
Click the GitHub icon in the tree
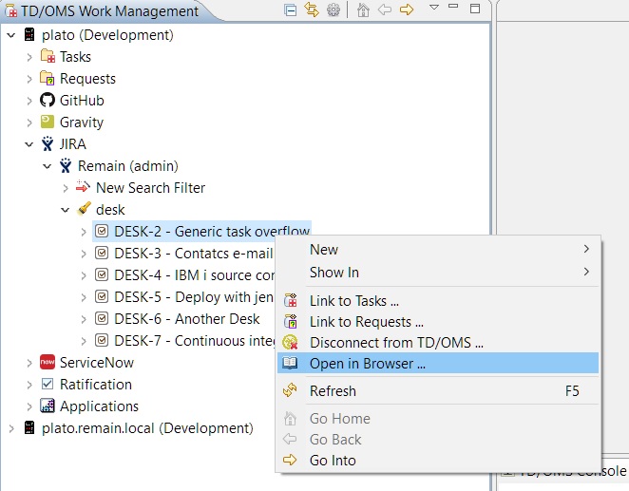(48, 101)
